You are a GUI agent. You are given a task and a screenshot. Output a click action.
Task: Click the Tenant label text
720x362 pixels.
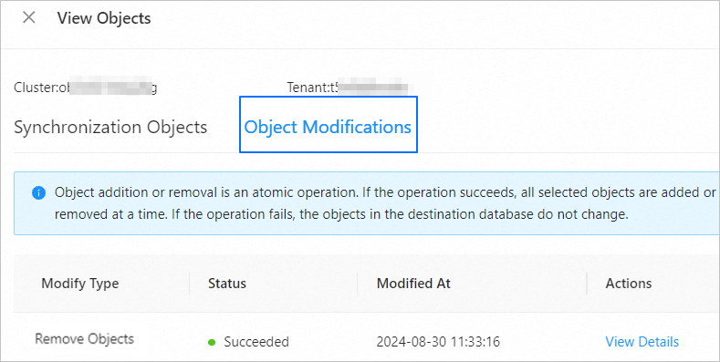tap(308, 88)
